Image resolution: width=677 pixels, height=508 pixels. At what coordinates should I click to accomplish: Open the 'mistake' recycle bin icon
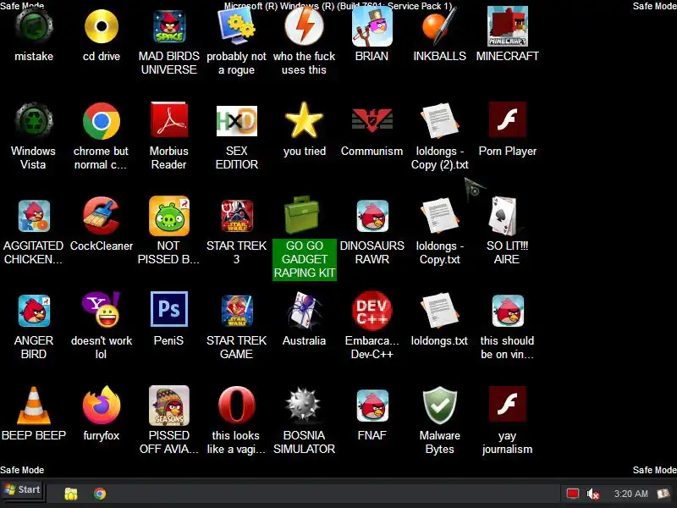[x=34, y=27]
